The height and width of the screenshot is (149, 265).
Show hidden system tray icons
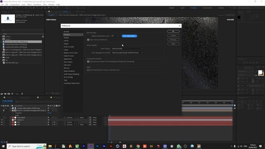click(231, 146)
